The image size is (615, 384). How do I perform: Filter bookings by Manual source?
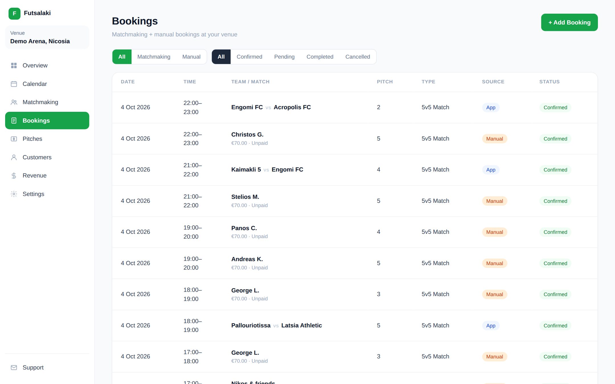[x=191, y=57]
